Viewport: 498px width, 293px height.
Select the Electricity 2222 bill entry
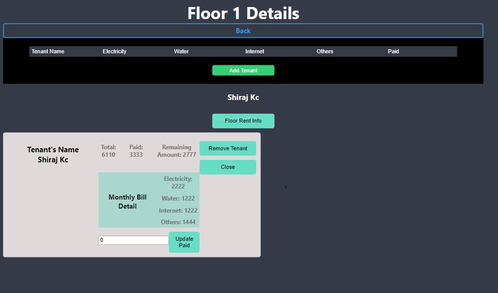(177, 182)
